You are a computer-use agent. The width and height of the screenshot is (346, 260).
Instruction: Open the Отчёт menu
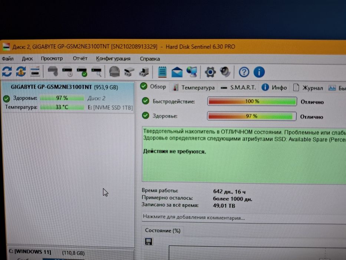click(x=80, y=59)
